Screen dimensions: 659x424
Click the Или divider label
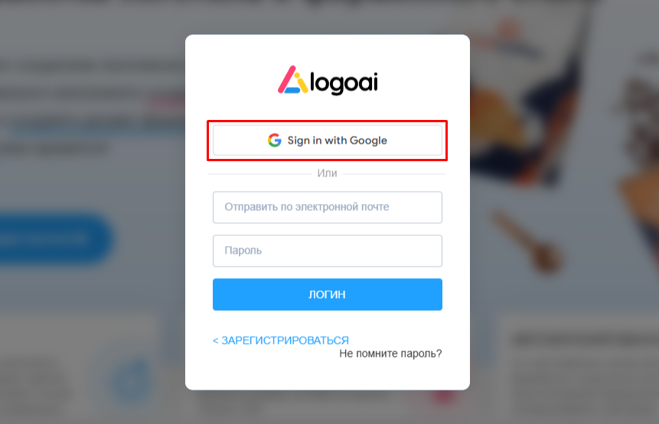327,173
